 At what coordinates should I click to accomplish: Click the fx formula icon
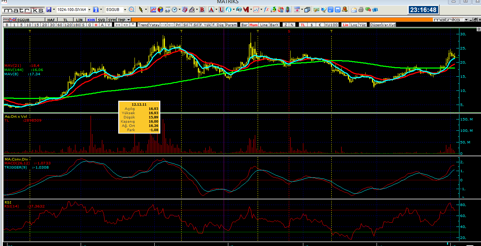click(x=266, y=10)
